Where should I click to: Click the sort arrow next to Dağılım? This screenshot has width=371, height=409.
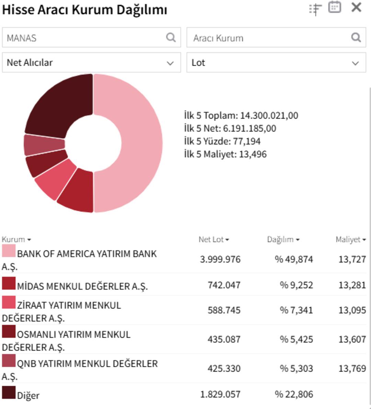click(x=297, y=240)
